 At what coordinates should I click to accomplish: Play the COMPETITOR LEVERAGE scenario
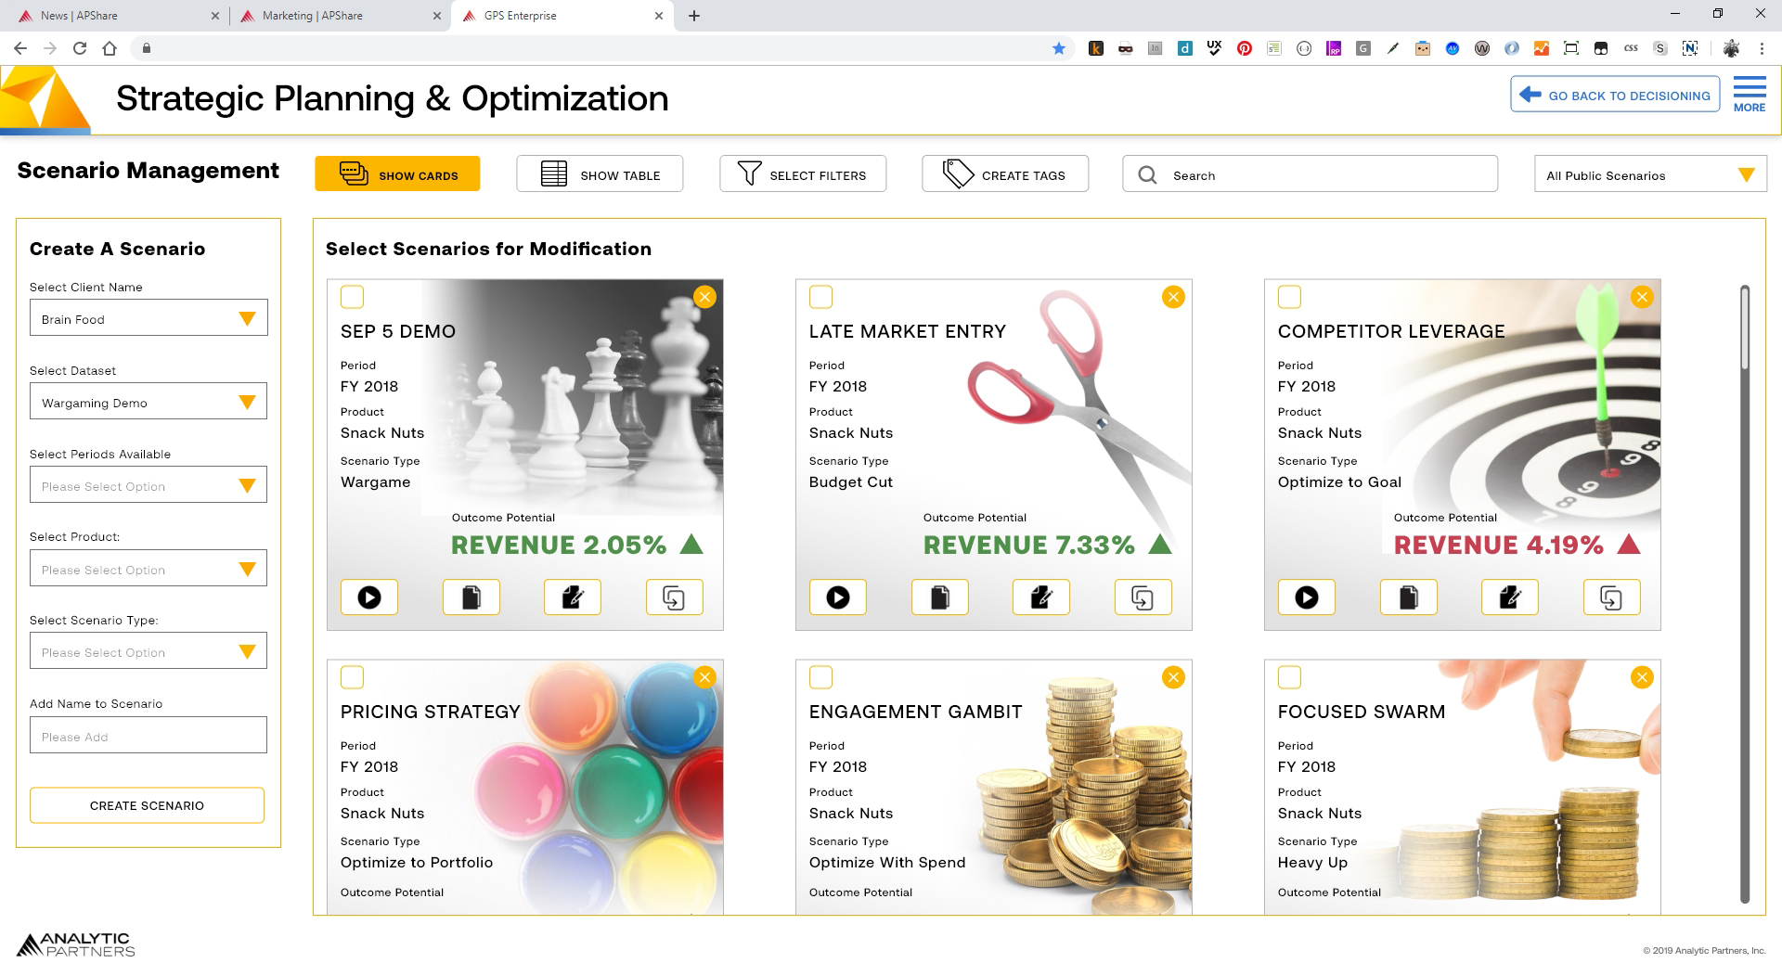pos(1307,597)
